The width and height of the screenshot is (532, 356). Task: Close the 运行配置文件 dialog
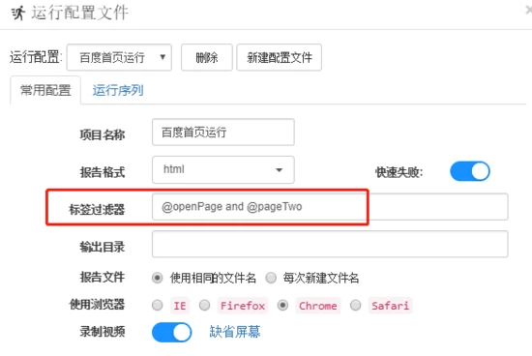click(x=528, y=11)
